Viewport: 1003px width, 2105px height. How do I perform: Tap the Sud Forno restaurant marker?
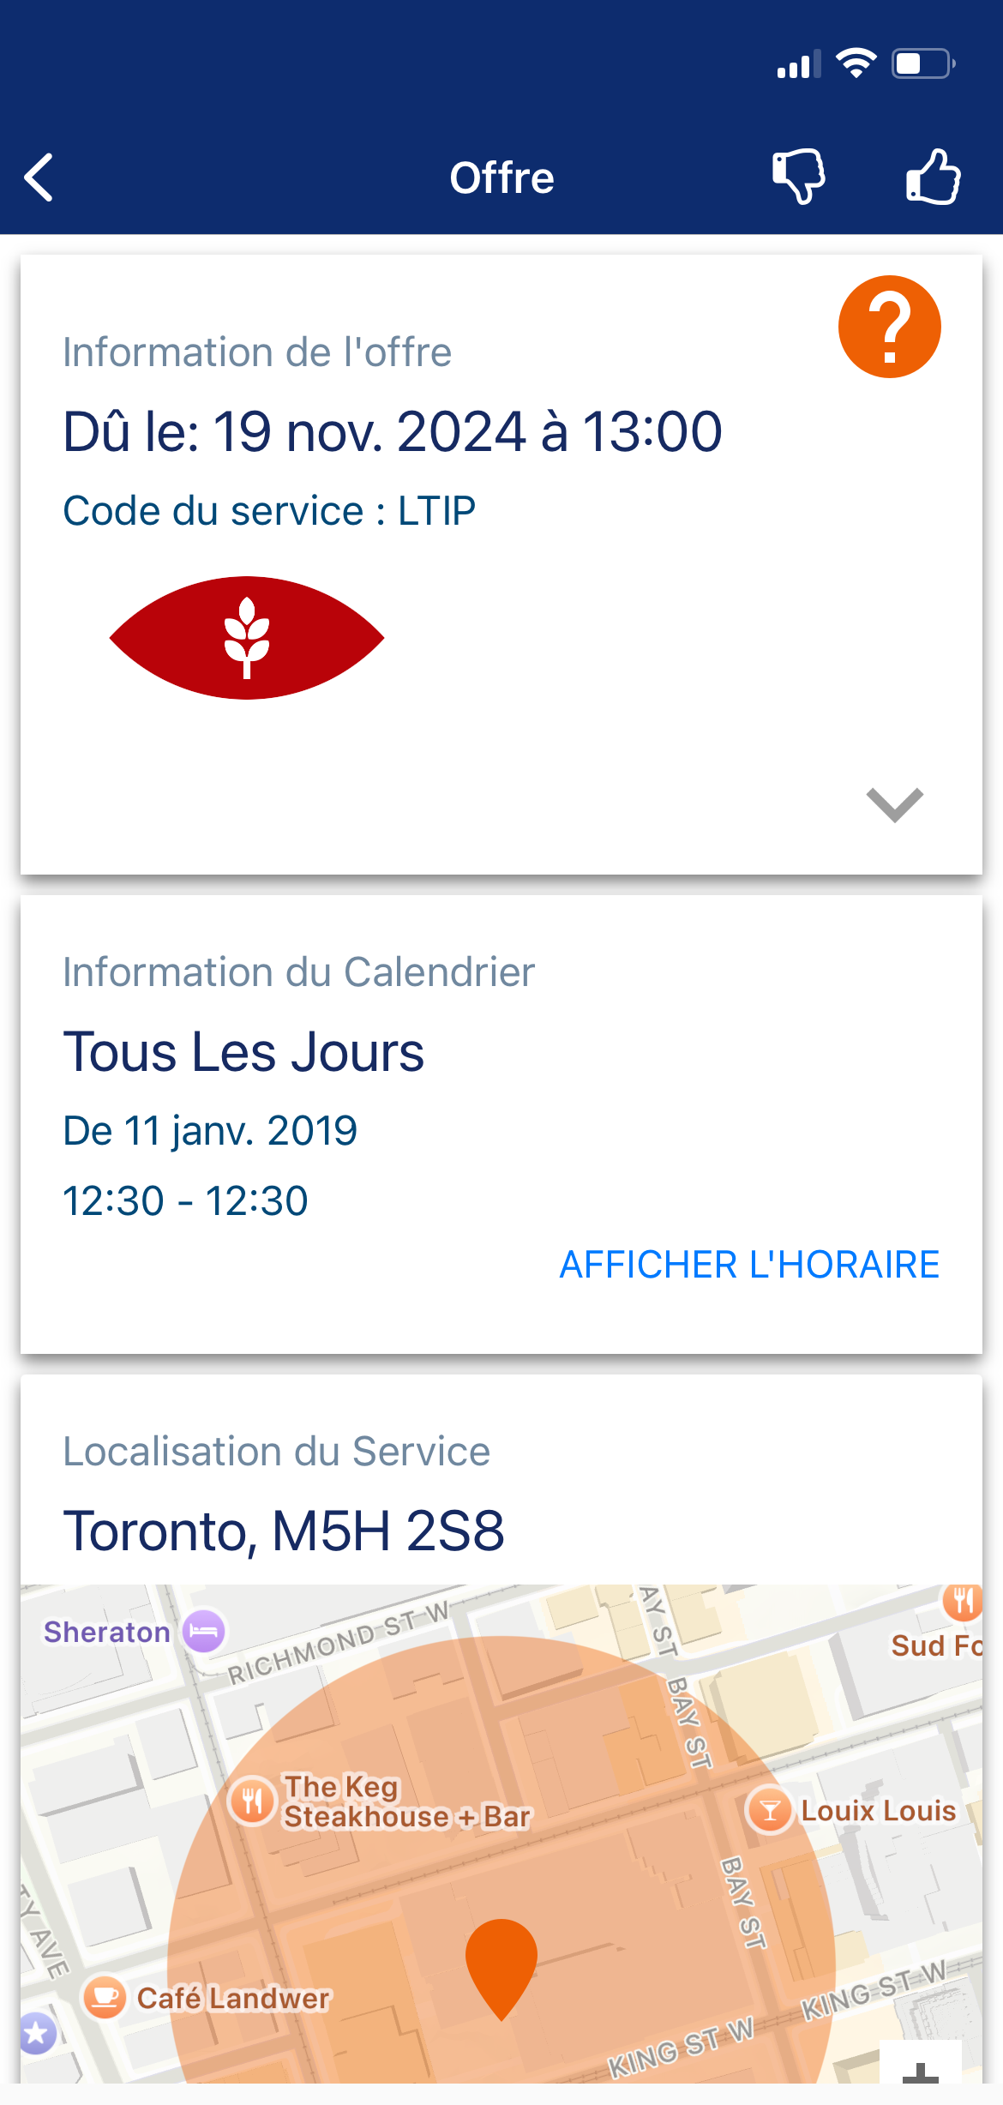pos(962,1602)
